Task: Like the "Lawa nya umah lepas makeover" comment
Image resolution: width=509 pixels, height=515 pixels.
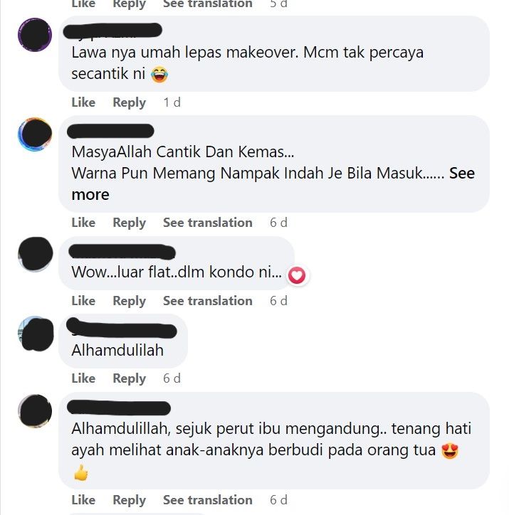Action: point(83,102)
